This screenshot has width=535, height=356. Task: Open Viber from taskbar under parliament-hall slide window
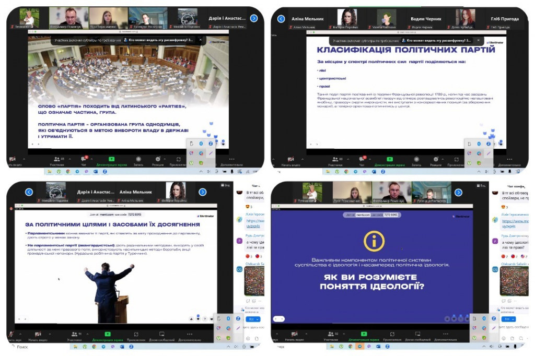click(86, 172)
